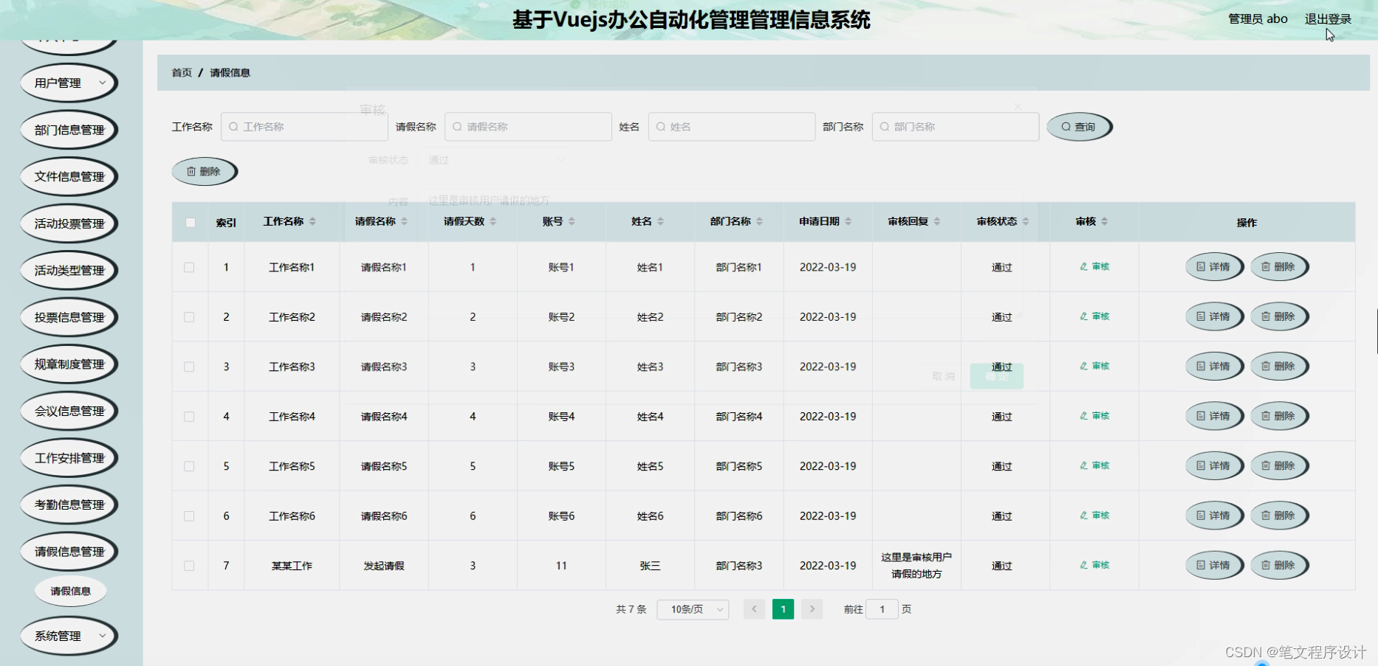Expand the 系统管理 sidebar menu
Screen dimensions: 1378x666
[x=68, y=636]
